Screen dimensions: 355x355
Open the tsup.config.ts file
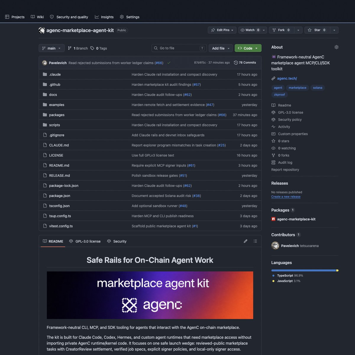pyautogui.click(x=60, y=216)
